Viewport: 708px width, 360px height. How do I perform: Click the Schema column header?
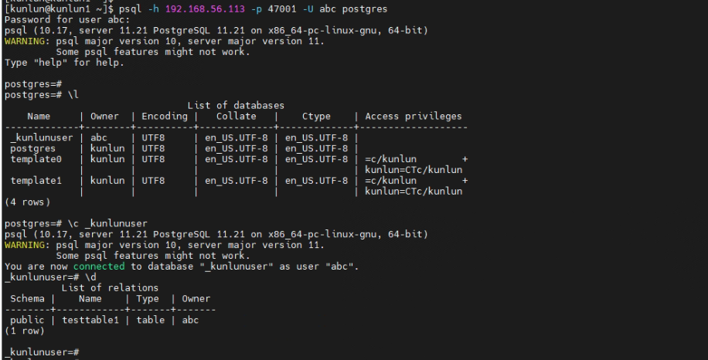coord(27,299)
